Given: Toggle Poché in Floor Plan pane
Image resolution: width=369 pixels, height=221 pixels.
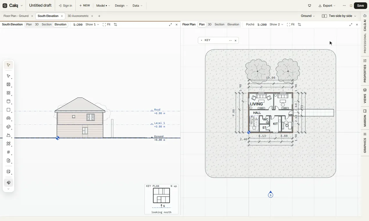Looking at the screenshot, I should (250, 24).
